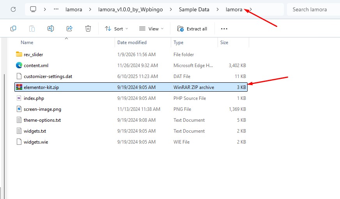Show hidden breadcrumb folders via ellipsis
Screen dimensions: 340x199
[56, 9]
